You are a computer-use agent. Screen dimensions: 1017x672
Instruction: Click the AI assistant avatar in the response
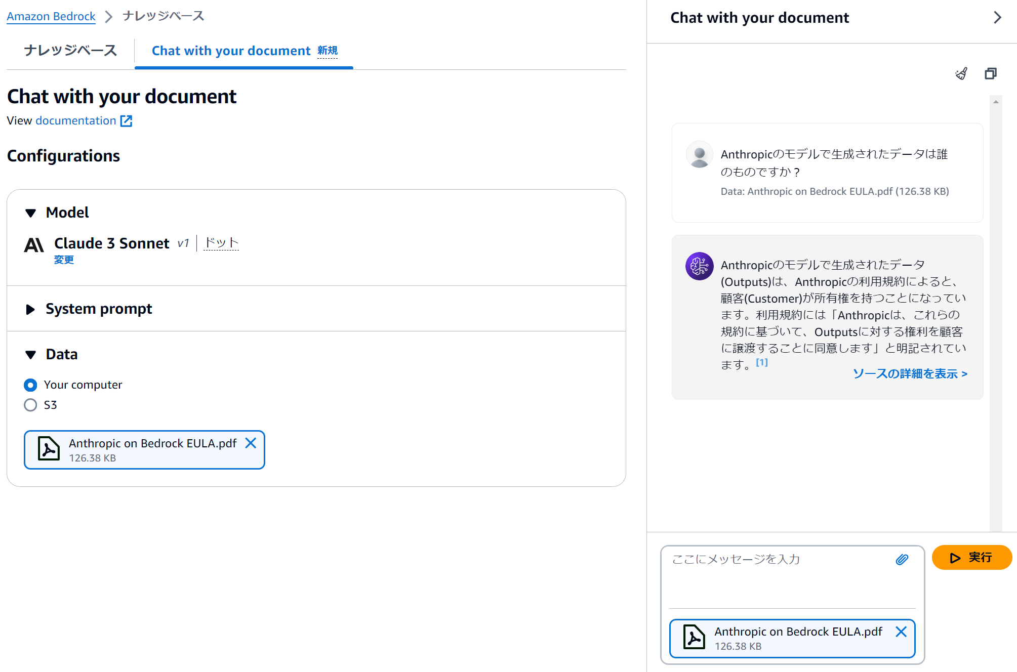pos(699,266)
